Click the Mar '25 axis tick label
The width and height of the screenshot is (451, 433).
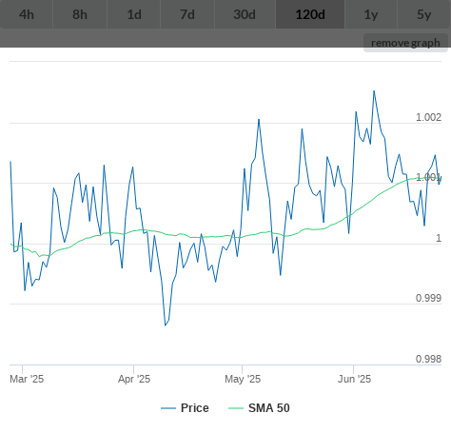pos(27,379)
